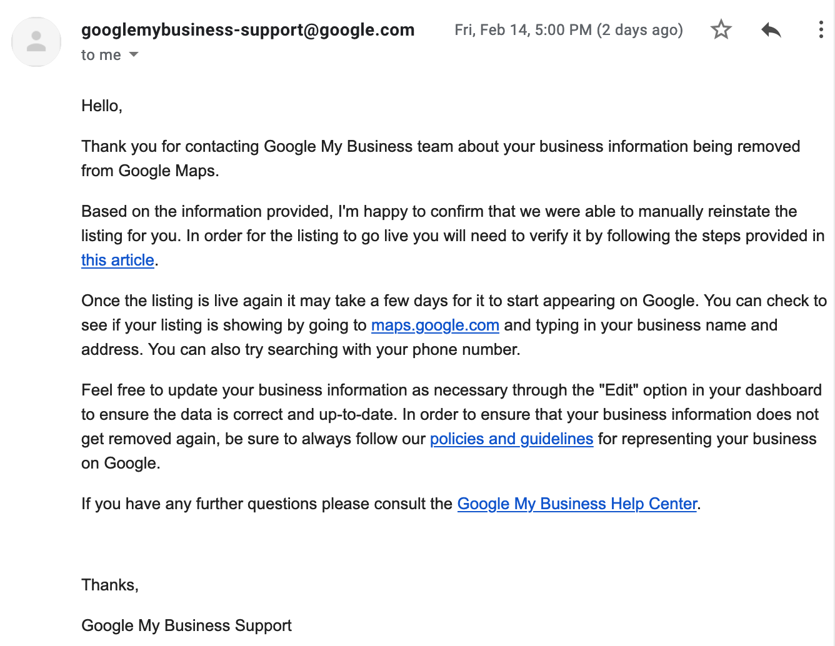Click the sender's profile avatar
Image resolution: width=835 pixels, height=646 pixels.
pyautogui.click(x=36, y=42)
